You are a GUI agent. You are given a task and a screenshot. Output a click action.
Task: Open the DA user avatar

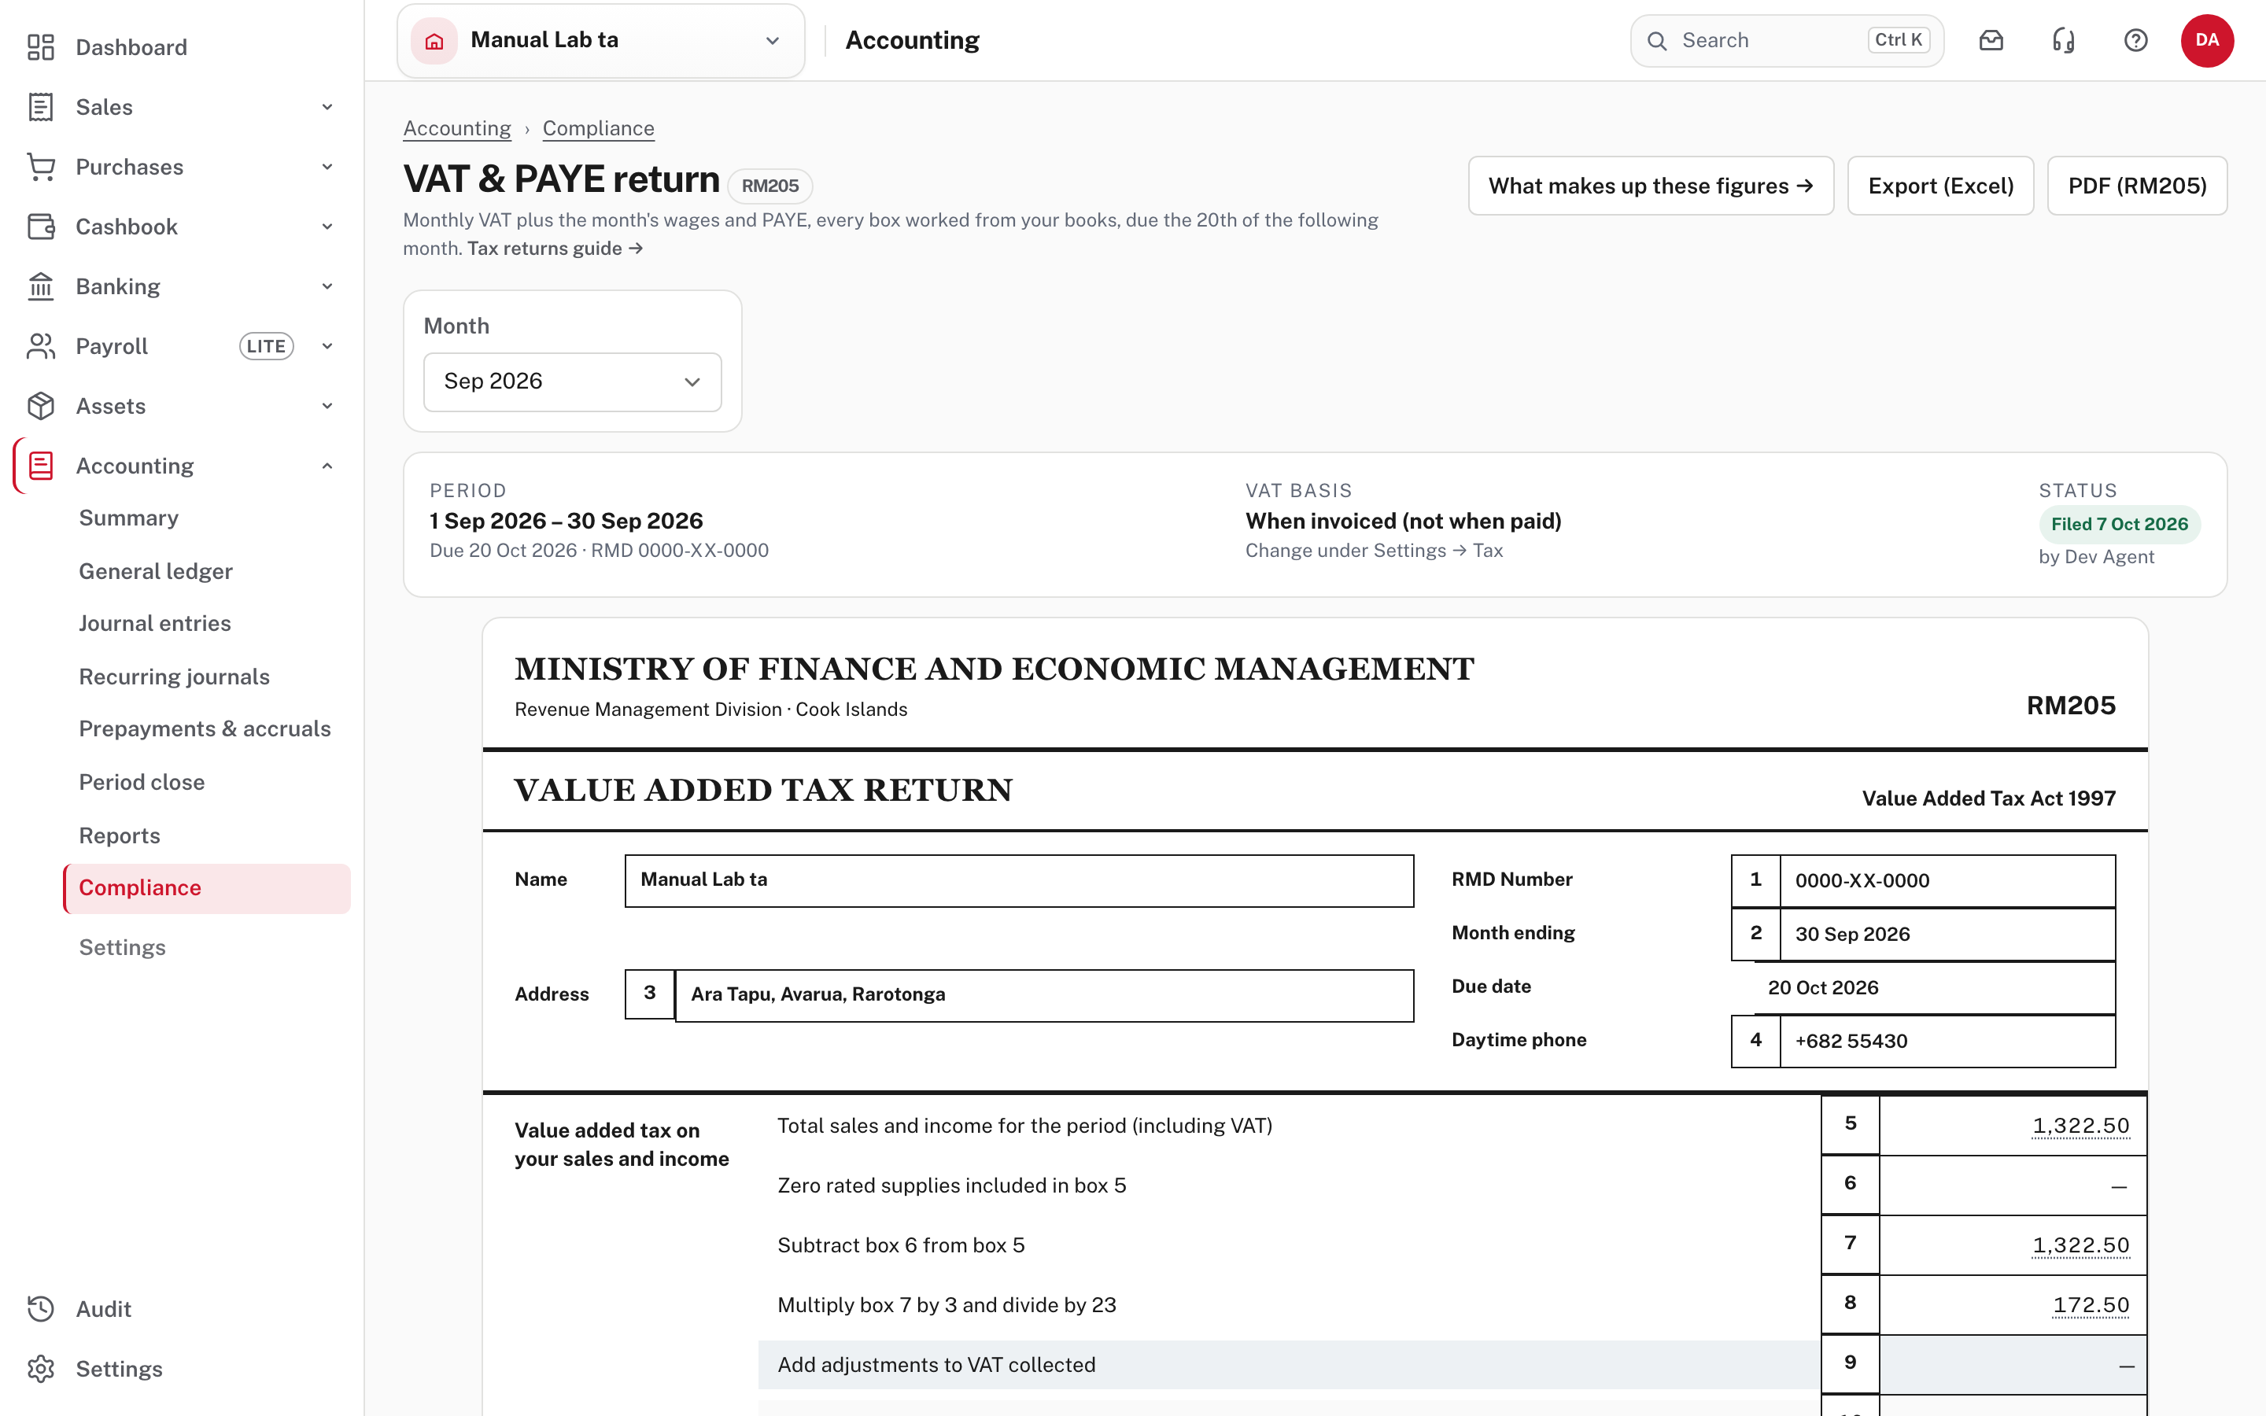coord(2207,40)
